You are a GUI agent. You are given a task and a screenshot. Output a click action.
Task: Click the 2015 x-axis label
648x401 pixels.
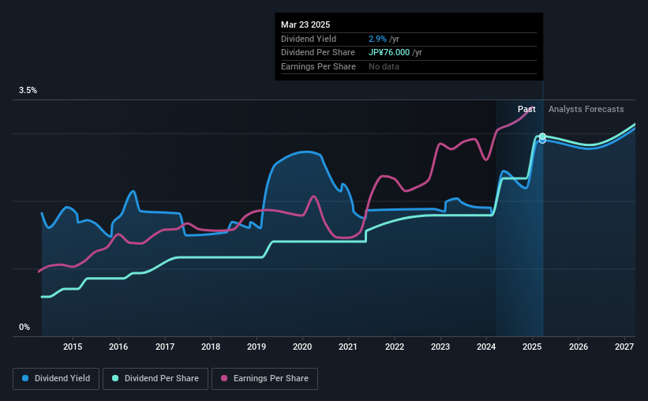click(73, 347)
